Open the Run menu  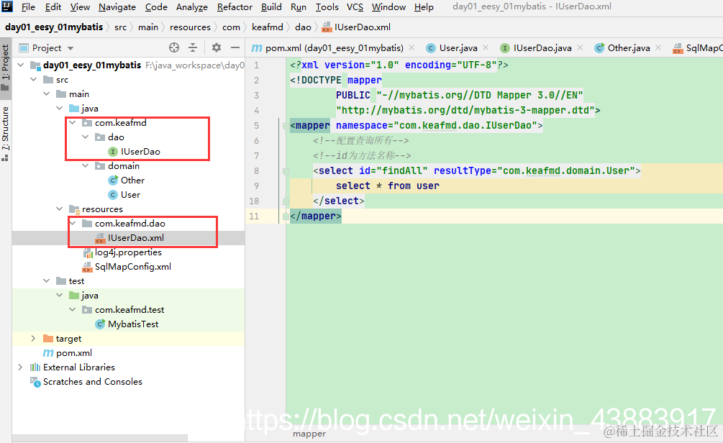click(299, 7)
